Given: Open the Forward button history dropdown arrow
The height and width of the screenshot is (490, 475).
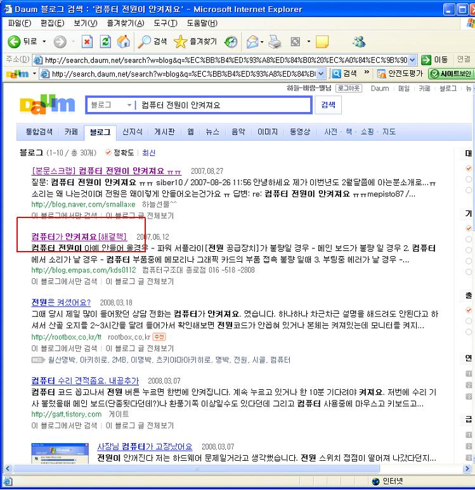Looking at the screenshot, I should pos(73,42).
